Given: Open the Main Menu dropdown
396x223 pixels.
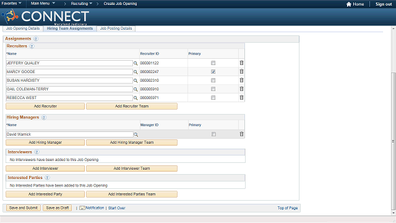Looking at the screenshot, I should click(x=43, y=3).
